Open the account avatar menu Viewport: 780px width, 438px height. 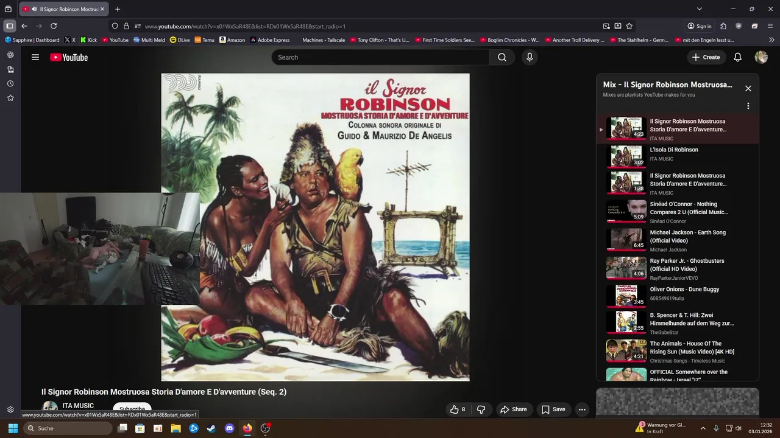click(761, 57)
